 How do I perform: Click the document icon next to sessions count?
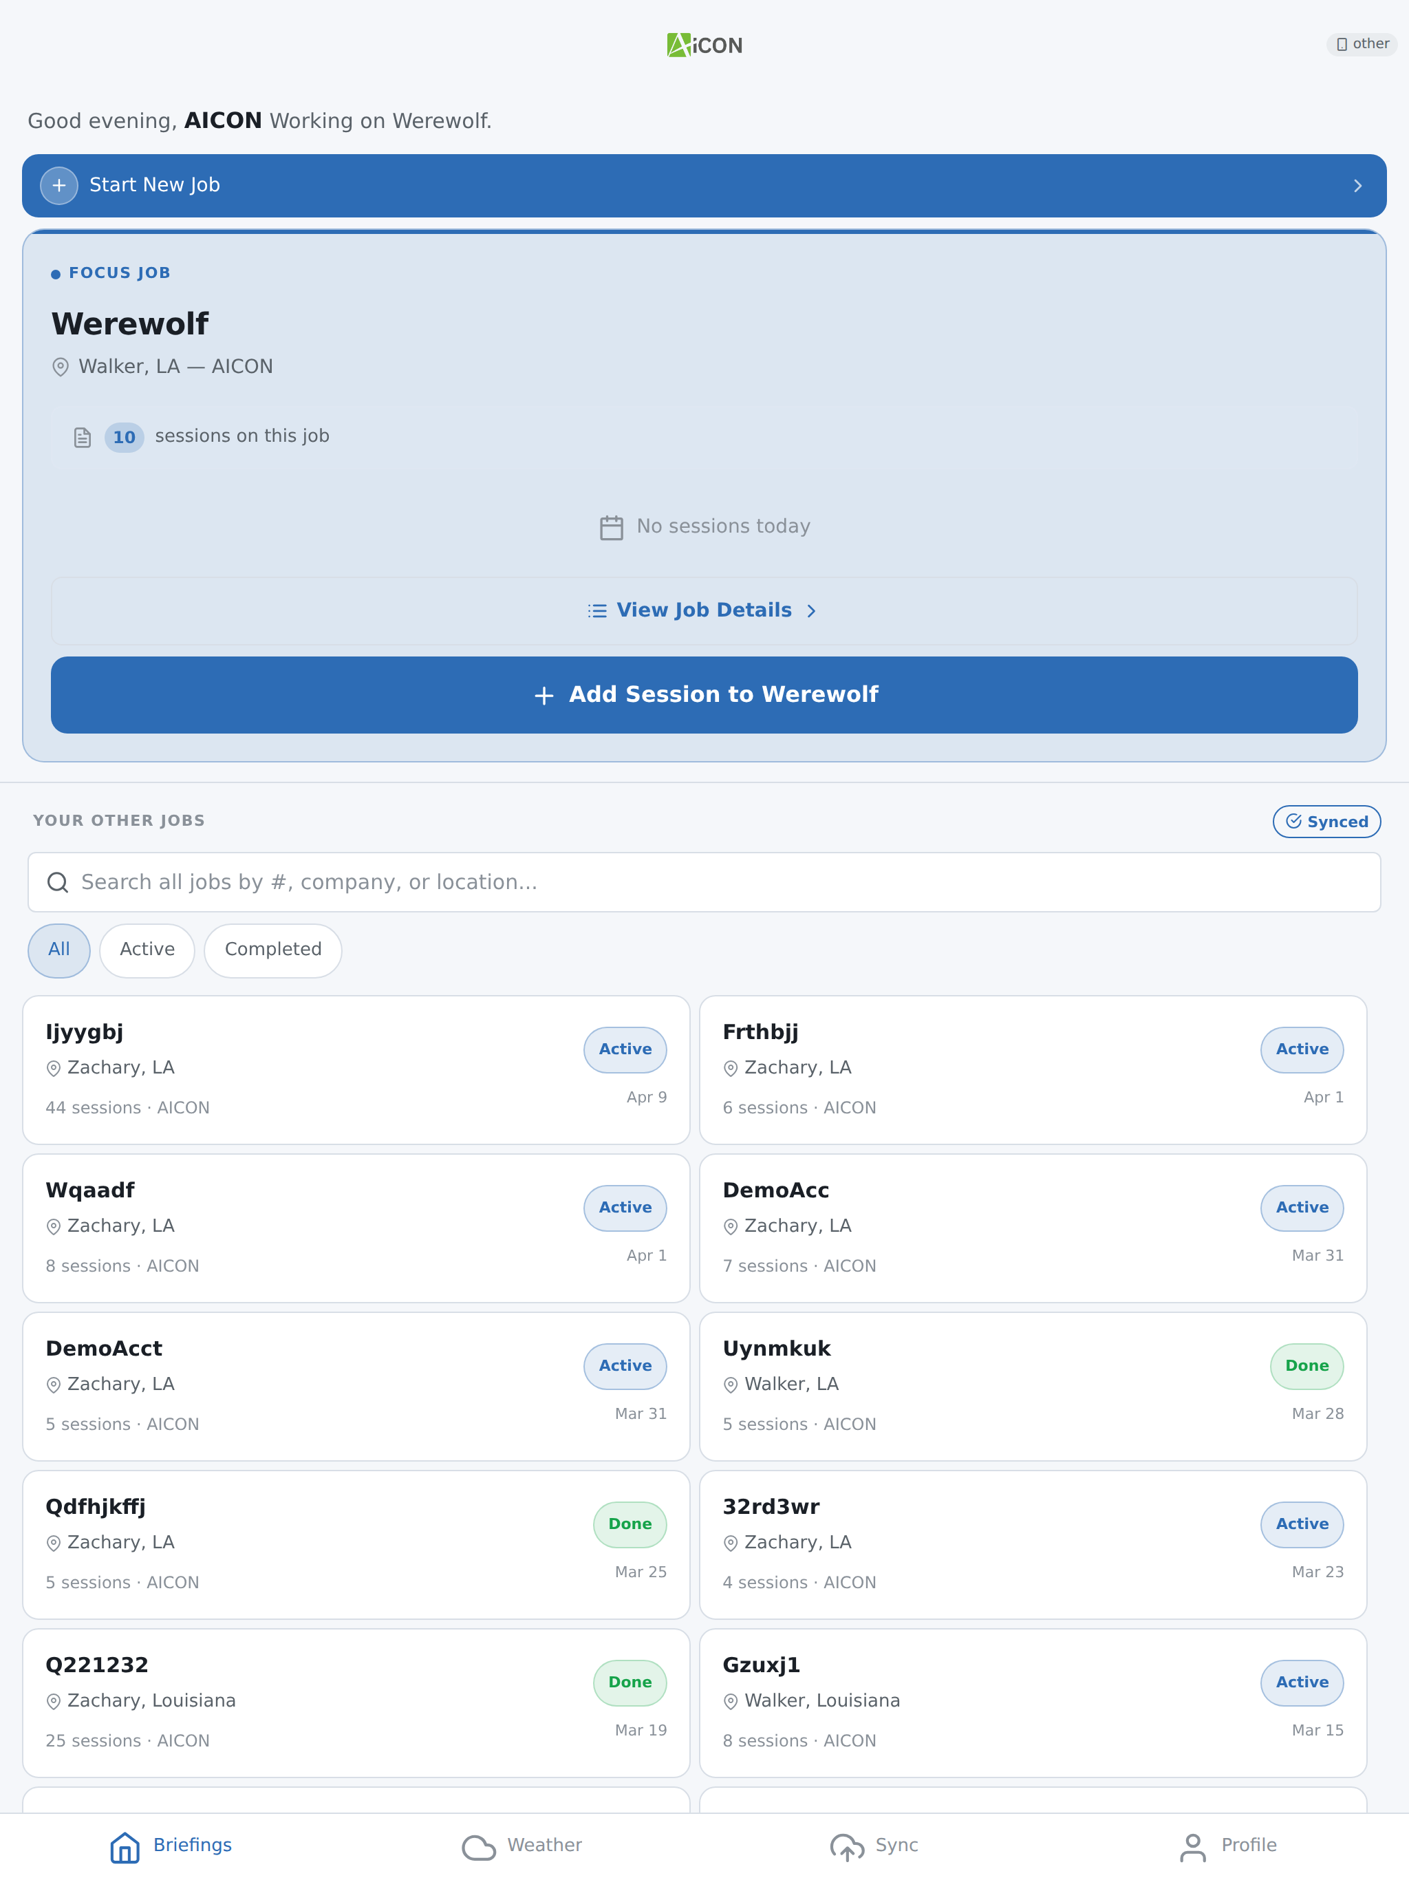click(83, 437)
